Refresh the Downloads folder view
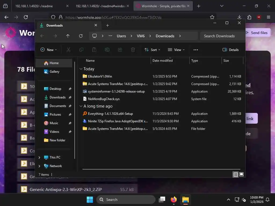This screenshot has width=275, height=206. point(81,36)
